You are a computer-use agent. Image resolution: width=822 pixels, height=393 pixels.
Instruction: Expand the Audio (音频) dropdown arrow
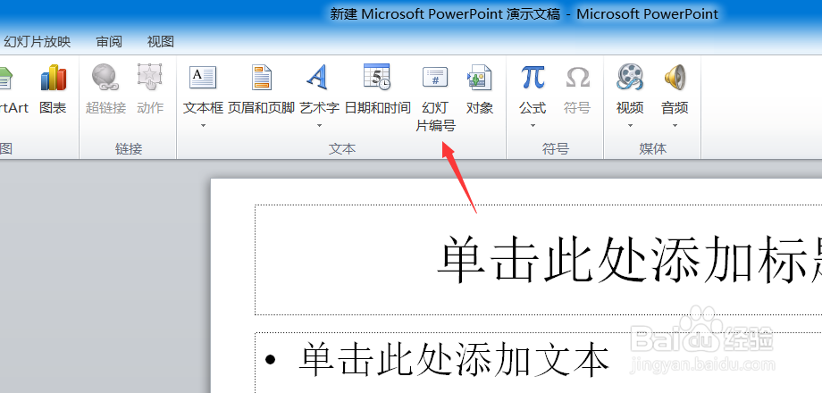pos(675,125)
